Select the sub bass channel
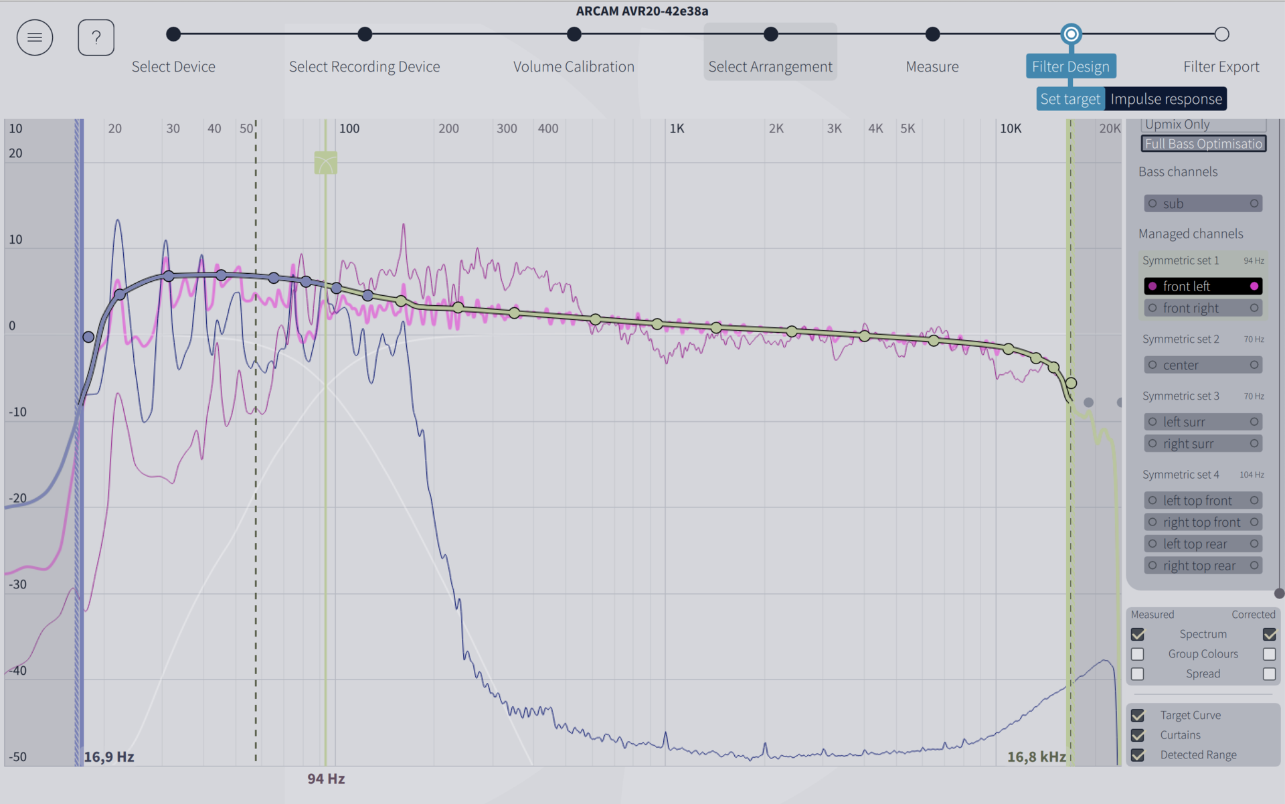Screen dimensions: 1285x804 [1203, 204]
